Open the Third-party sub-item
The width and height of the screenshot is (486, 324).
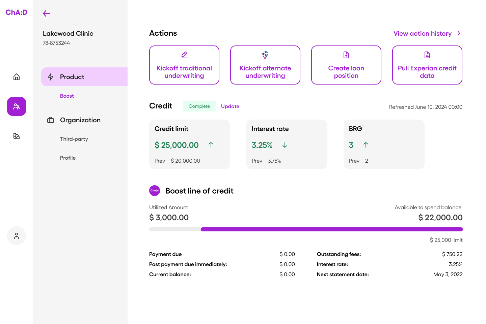point(74,139)
